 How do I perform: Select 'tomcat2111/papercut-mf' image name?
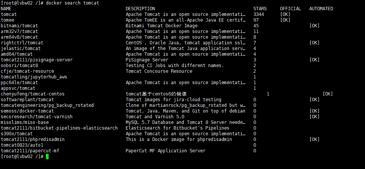point(30,151)
